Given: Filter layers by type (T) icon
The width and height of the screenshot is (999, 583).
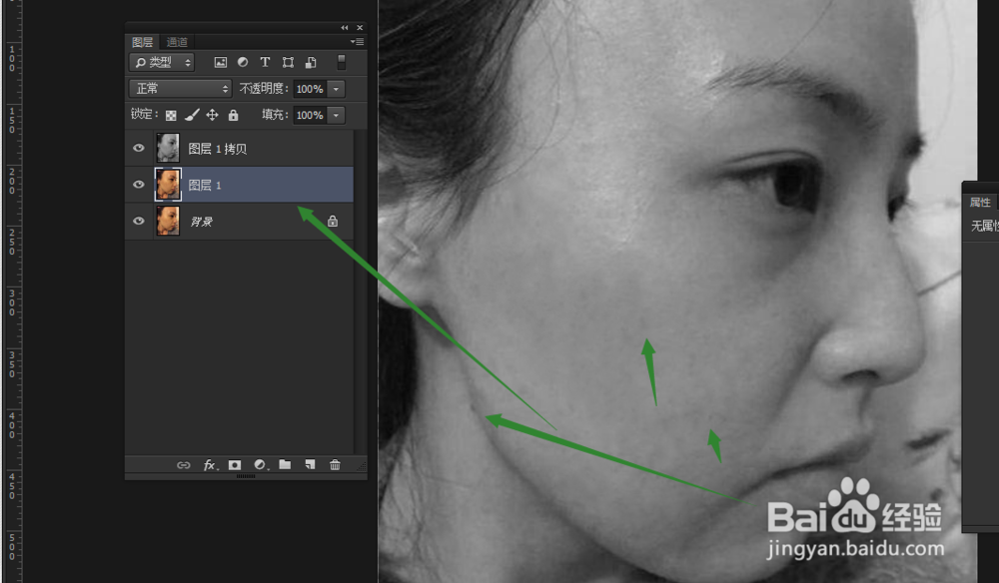Looking at the screenshot, I should [x=265, y=62].
